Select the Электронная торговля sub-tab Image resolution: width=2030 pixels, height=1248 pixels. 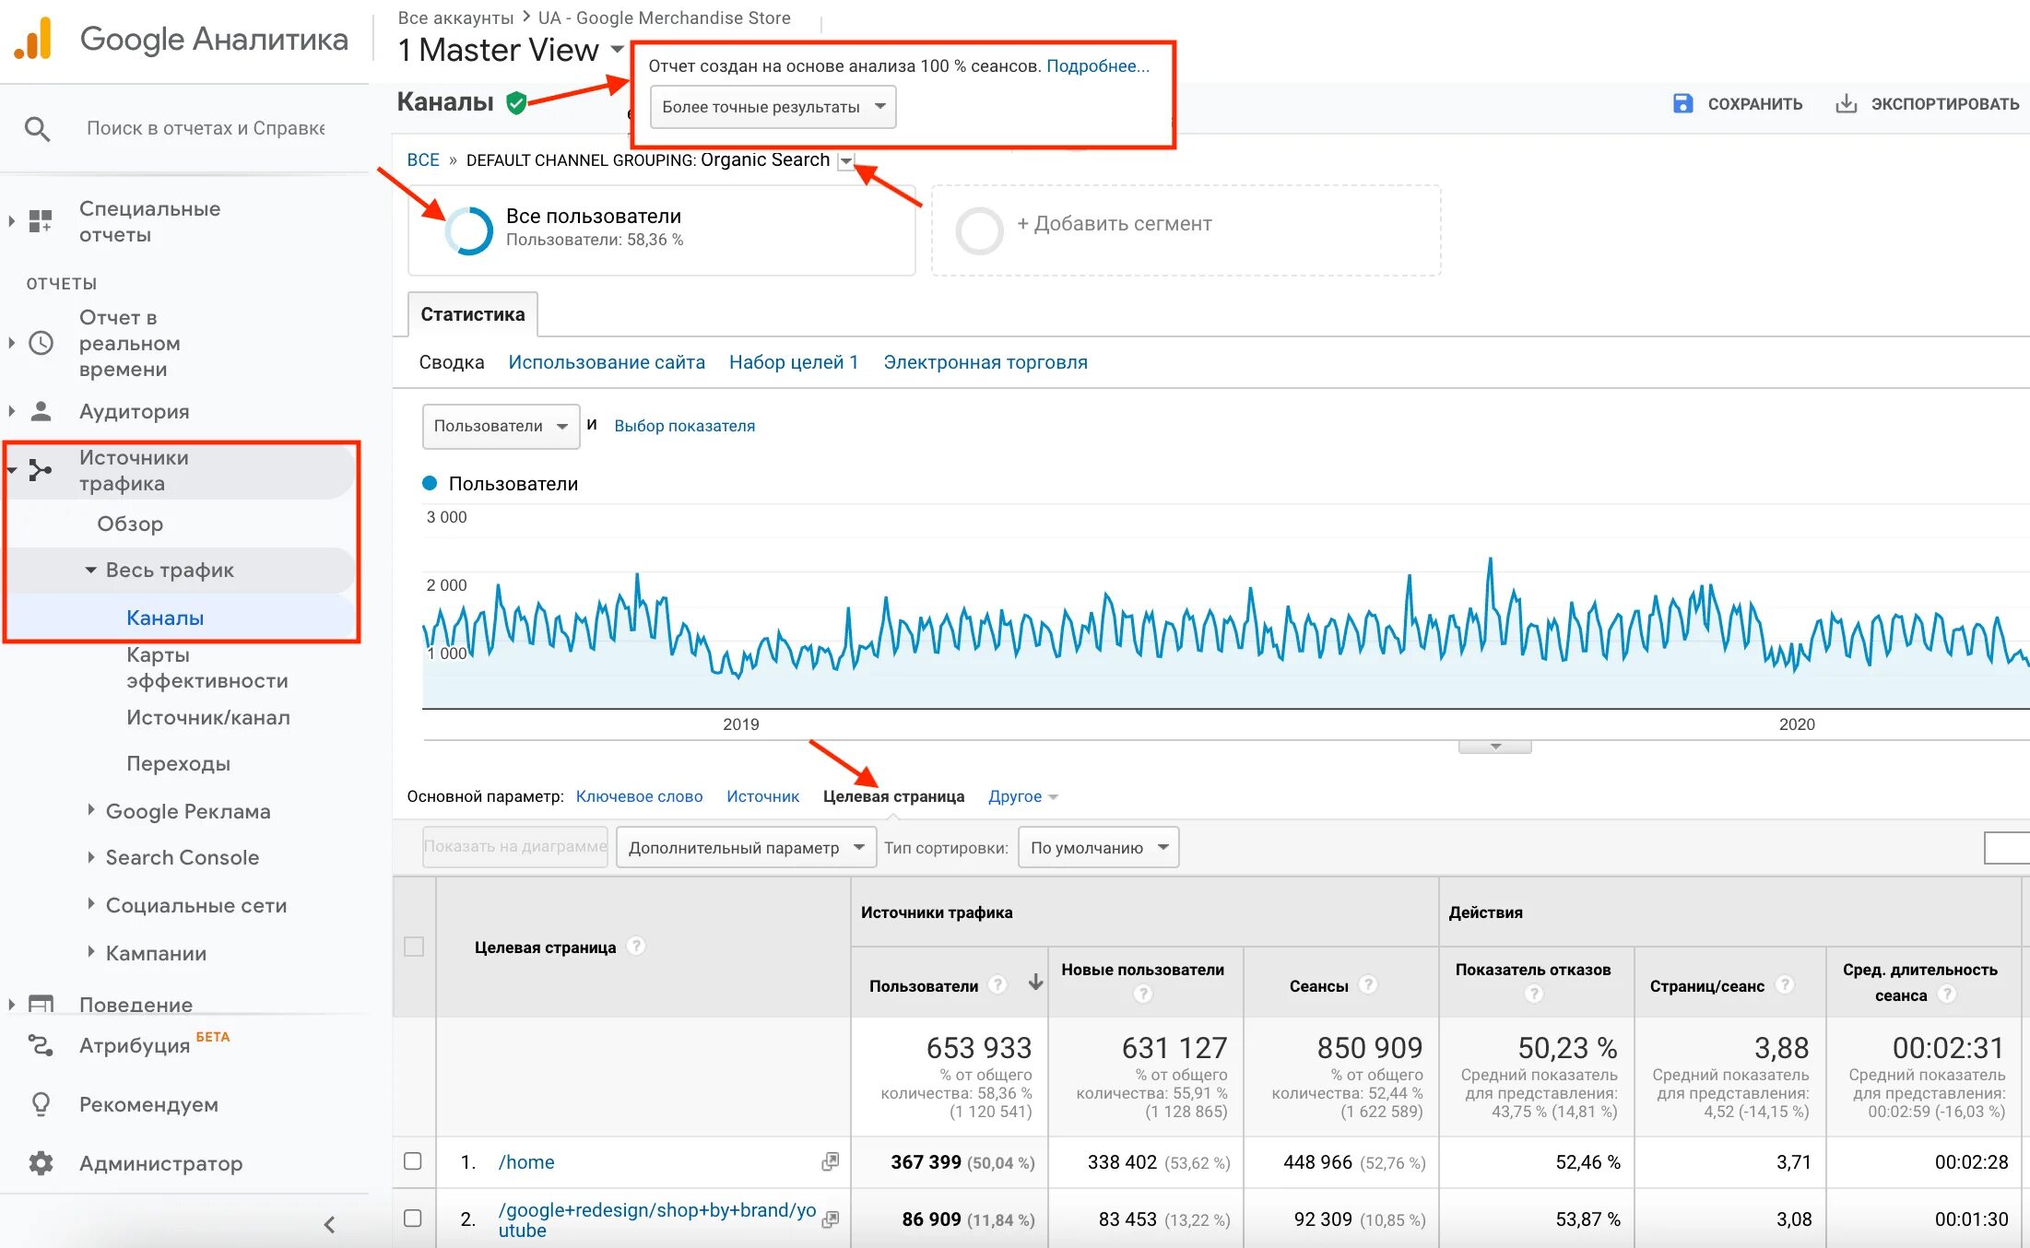(985, 362)
